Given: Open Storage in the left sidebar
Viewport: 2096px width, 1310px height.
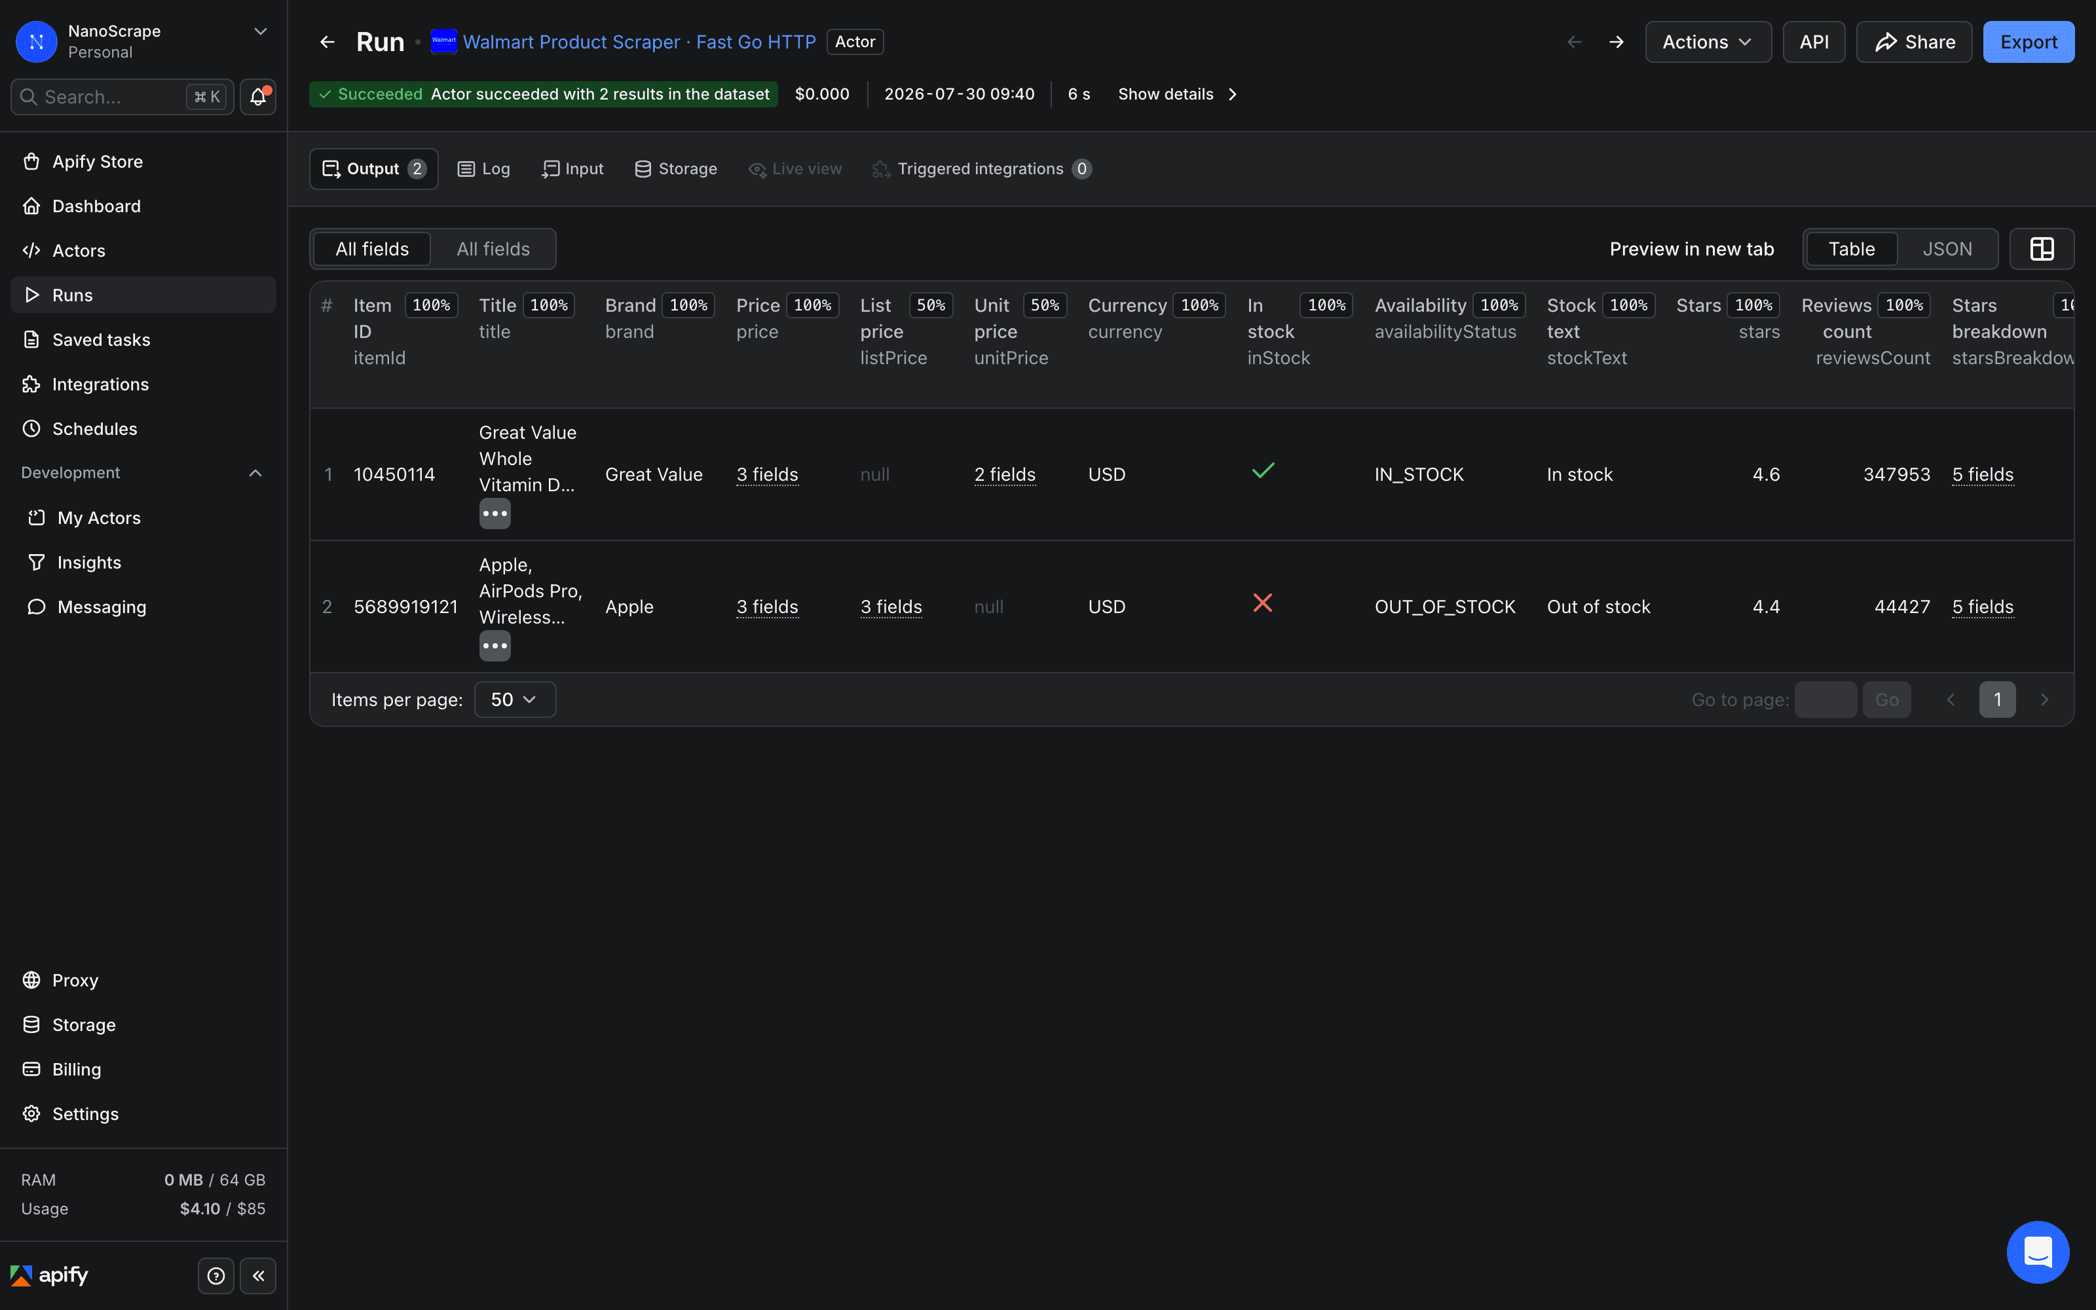Looking at the screenshot, I should point(143,1025).
